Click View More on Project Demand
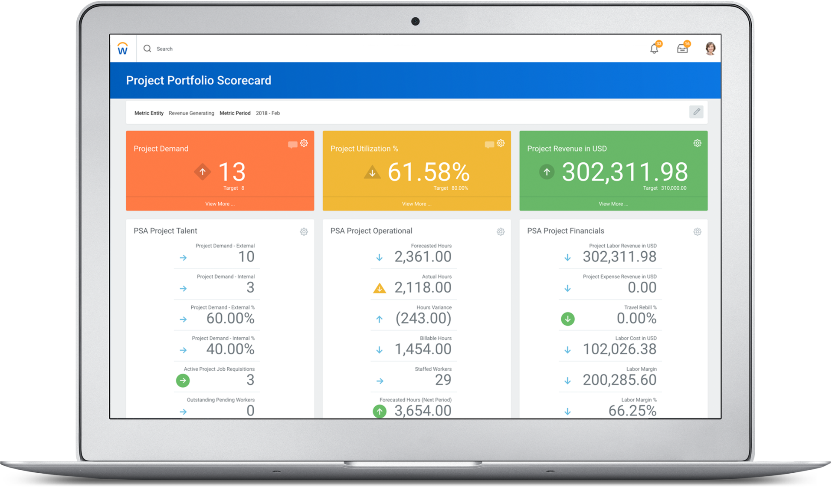 [219, 204]
